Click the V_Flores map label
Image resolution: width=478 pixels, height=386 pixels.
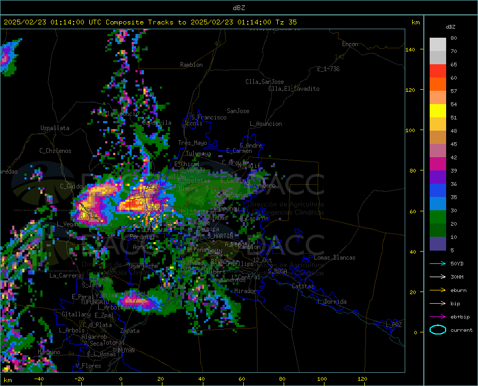(x=88, y=366)
